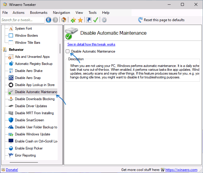Click the Disable SmartScreen shield icon

[x=11, y=120]
